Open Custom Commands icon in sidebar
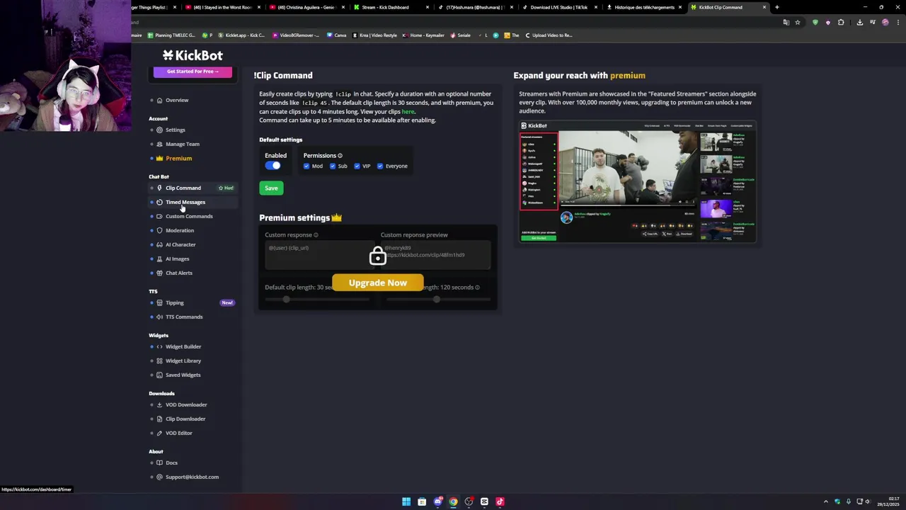 (x=159, y=216)
